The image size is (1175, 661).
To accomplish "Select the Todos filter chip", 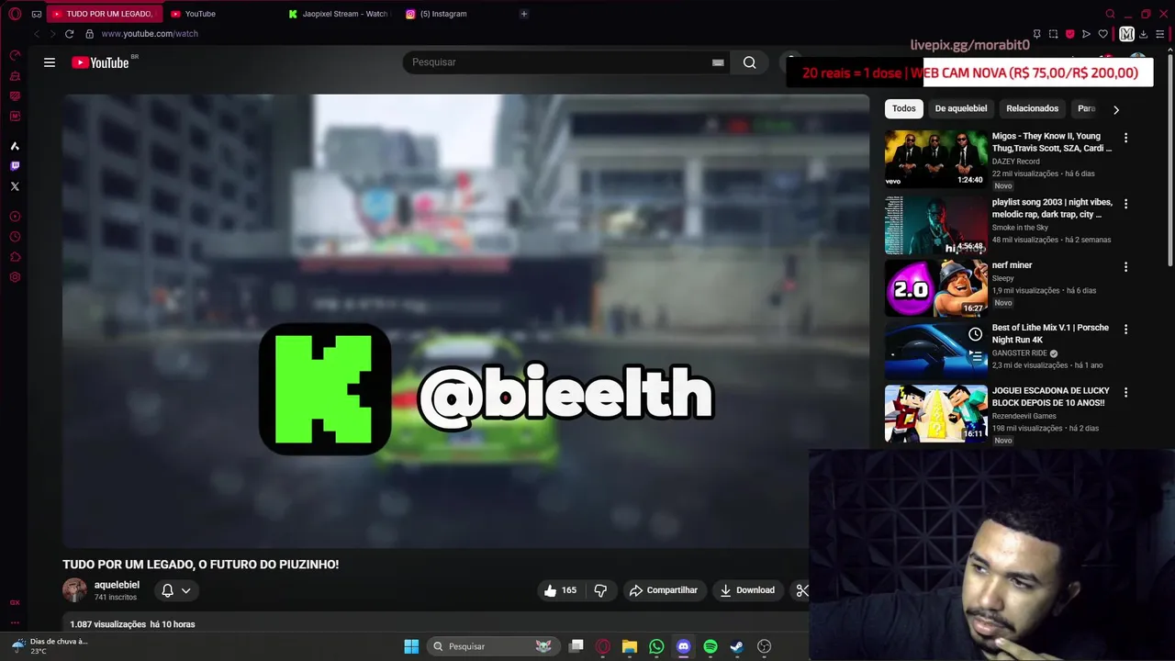I will pyautogui.click(x=904, y=108).
